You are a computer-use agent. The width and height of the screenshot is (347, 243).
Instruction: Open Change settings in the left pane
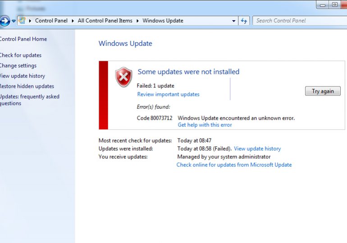coord(18,66)
